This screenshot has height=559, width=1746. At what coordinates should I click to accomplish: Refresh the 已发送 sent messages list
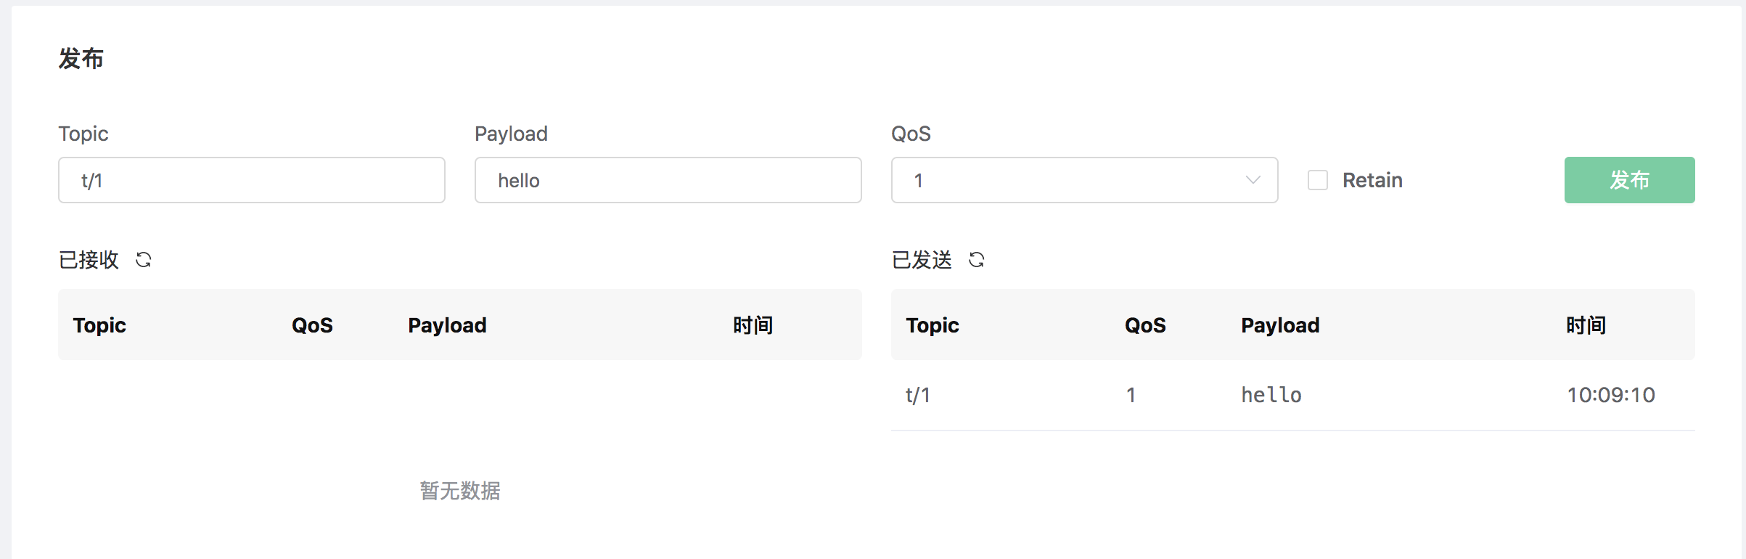(977, 260)
